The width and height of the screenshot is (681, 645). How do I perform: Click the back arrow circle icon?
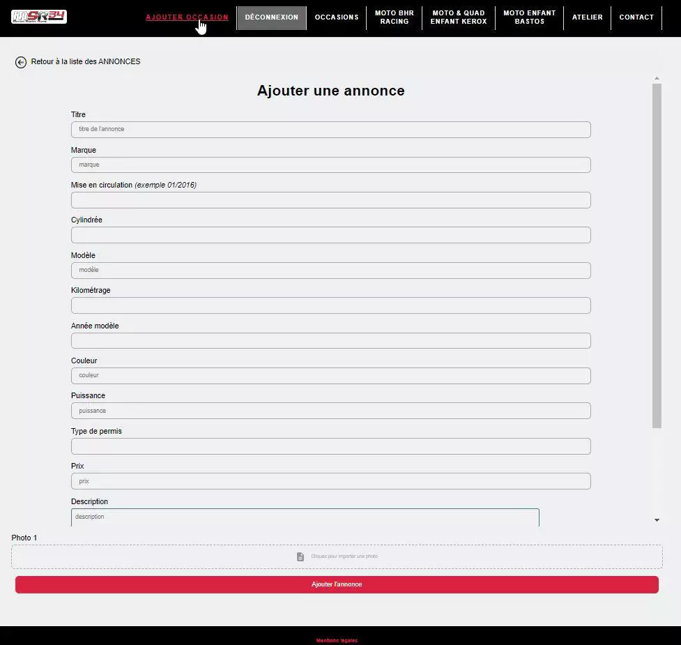tap(21, 62)
